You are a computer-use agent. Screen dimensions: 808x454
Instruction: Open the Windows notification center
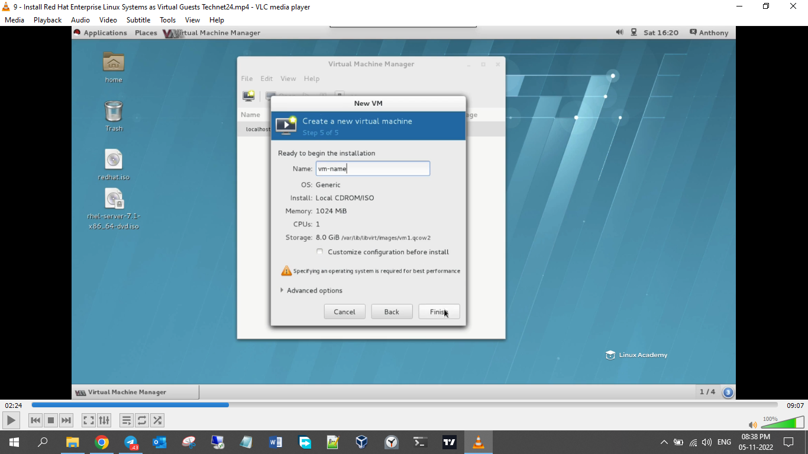click(788, 442)
